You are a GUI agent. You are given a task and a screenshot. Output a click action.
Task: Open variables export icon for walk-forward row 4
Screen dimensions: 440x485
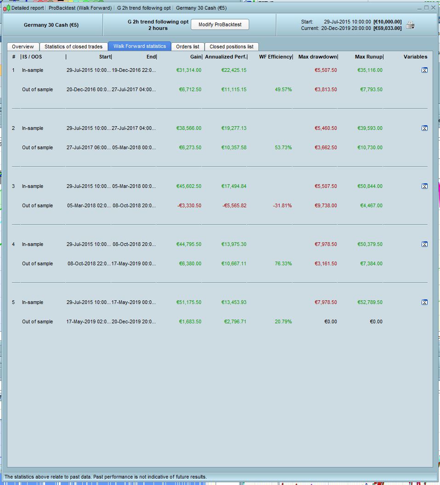[x=424, y=245]
